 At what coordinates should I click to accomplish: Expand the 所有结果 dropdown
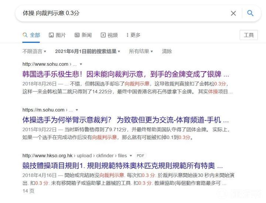[141, 51]
